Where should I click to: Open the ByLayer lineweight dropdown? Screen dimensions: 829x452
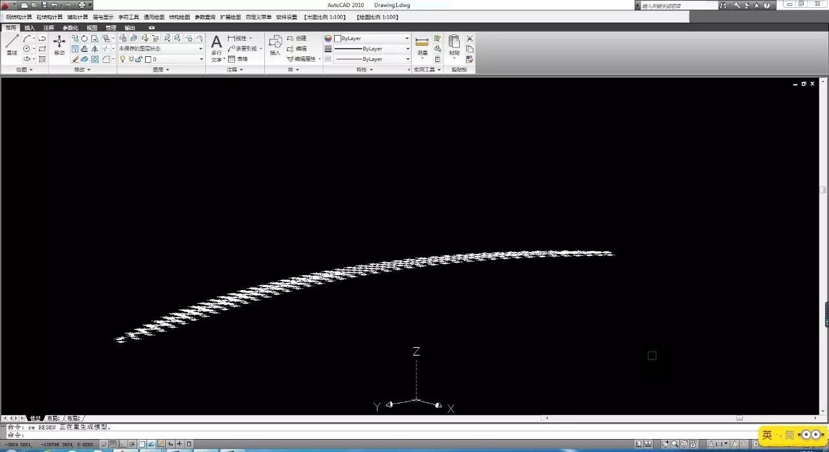(372, 49)
